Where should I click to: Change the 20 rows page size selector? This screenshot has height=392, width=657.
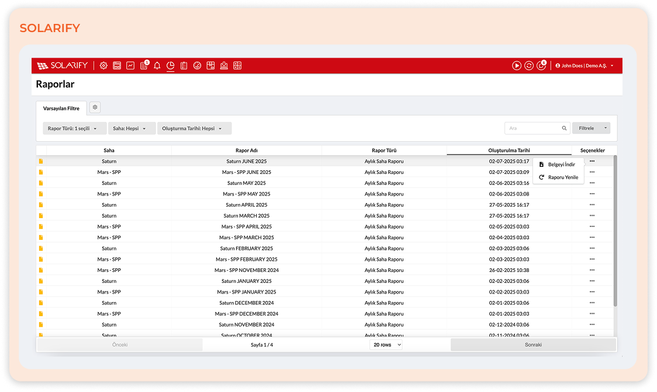point(386,344)
